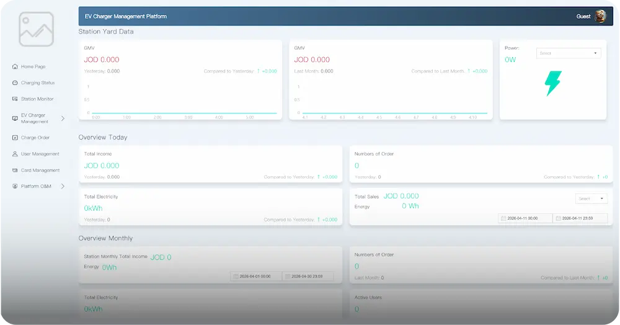Click the green lightning bolt power icon

[x=553, y=83]
